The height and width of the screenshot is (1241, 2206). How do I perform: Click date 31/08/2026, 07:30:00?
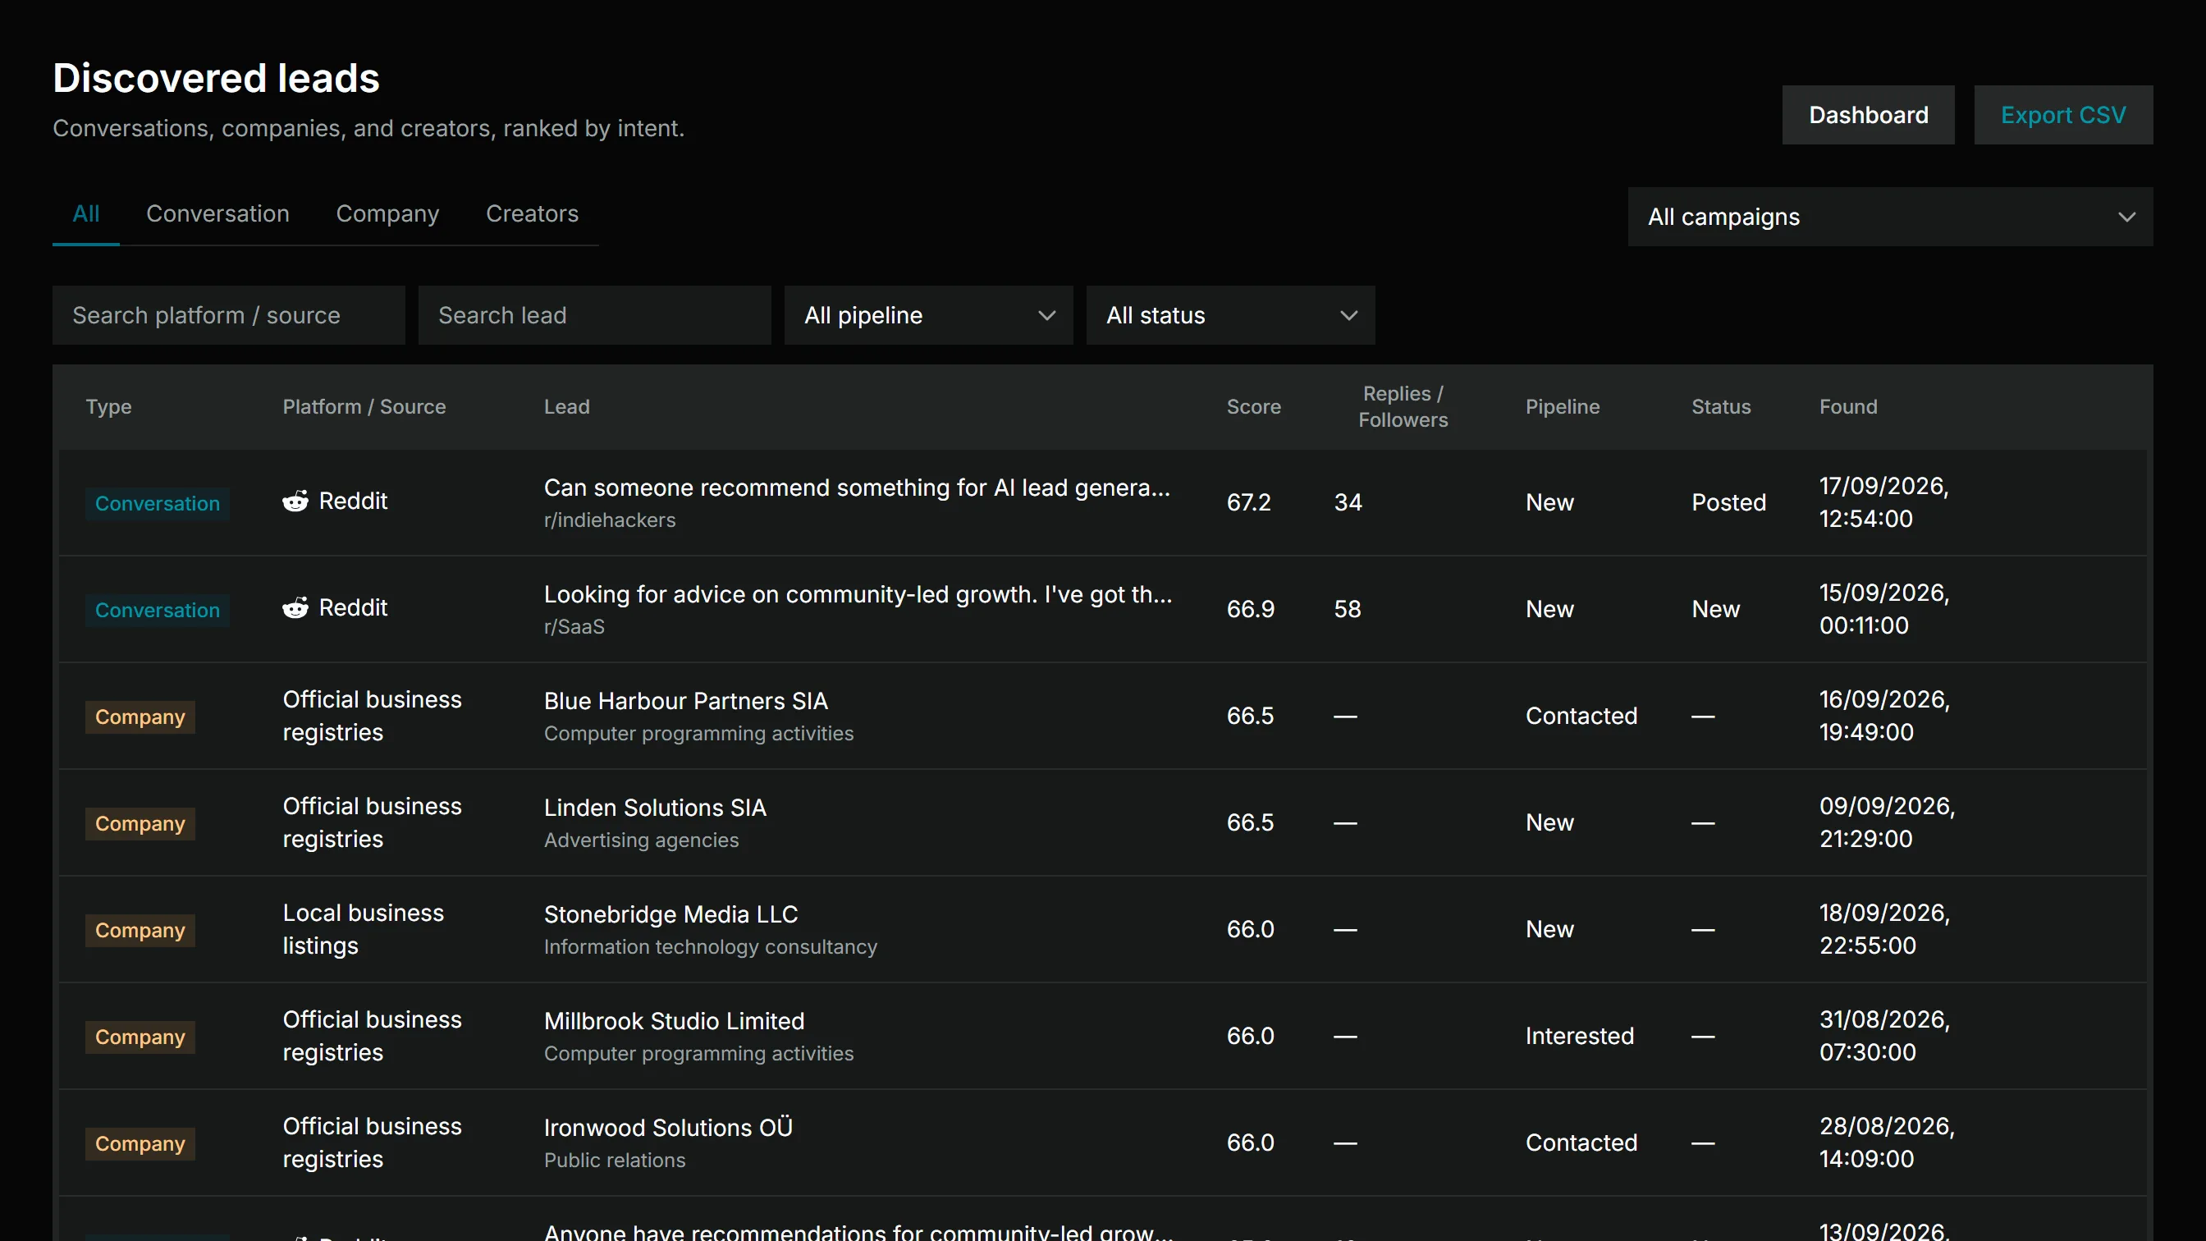click(1885, 1037)
